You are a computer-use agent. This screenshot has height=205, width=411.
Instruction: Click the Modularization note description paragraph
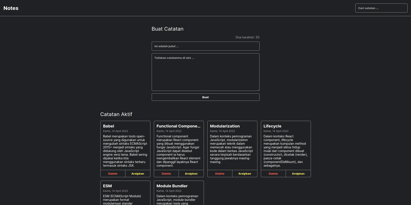click(x=231, y=149)
